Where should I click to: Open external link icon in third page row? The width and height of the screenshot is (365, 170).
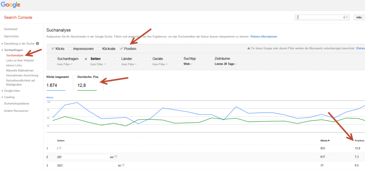click(x=124, y=165)
